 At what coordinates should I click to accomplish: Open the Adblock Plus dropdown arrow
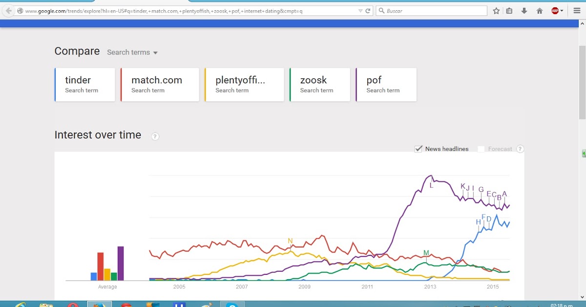(x=562, y=11)
